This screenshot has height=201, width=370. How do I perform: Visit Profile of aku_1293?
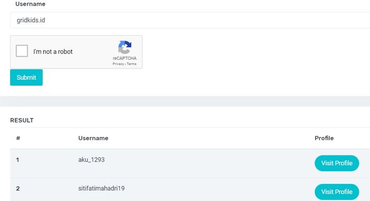click(337, 163)
